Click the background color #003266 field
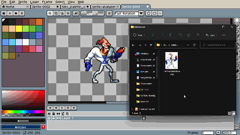240x135 pixels. click(x=21, y=127)
